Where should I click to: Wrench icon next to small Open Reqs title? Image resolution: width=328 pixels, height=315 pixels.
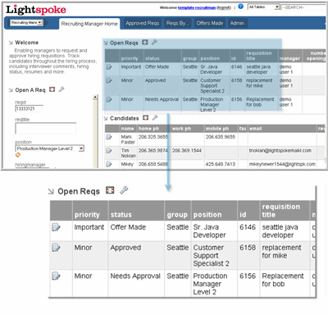click(x=154, y=42)
